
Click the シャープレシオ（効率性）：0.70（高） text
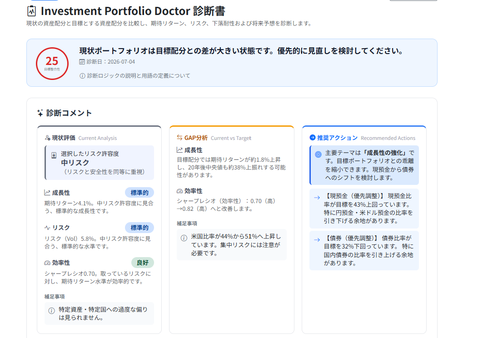227,204
